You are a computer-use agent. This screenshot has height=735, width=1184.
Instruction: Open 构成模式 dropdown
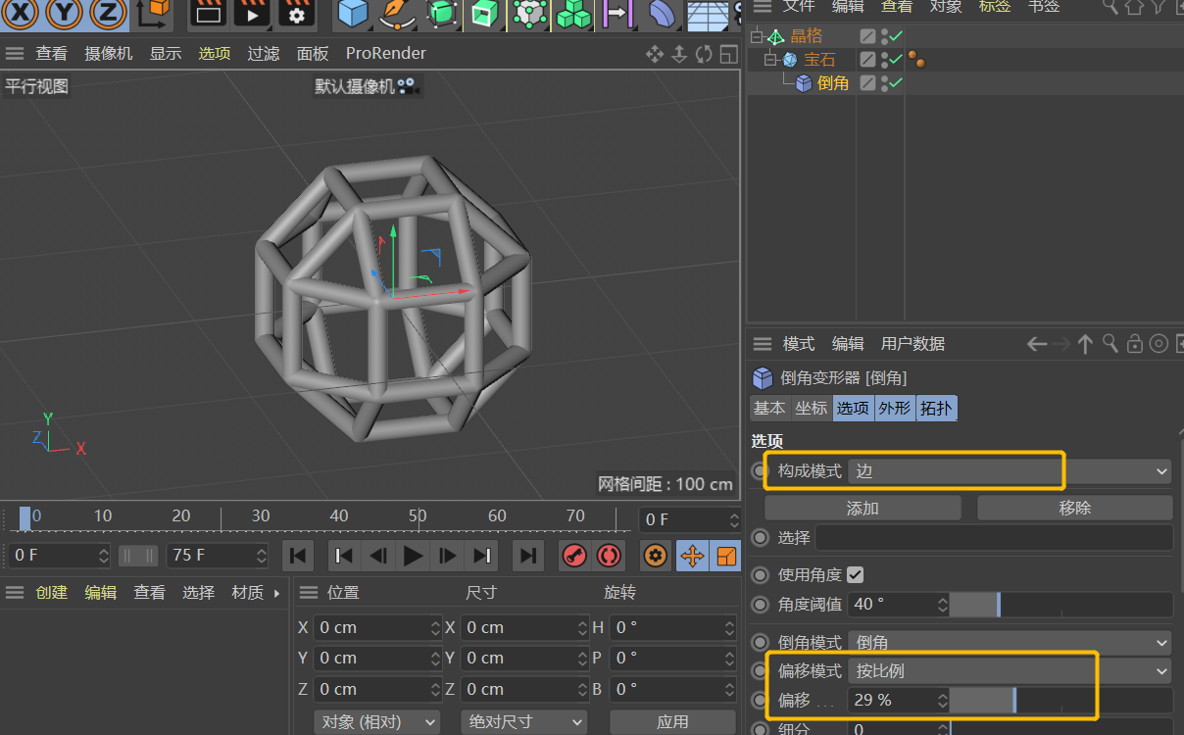click(x=1010, y=471)
